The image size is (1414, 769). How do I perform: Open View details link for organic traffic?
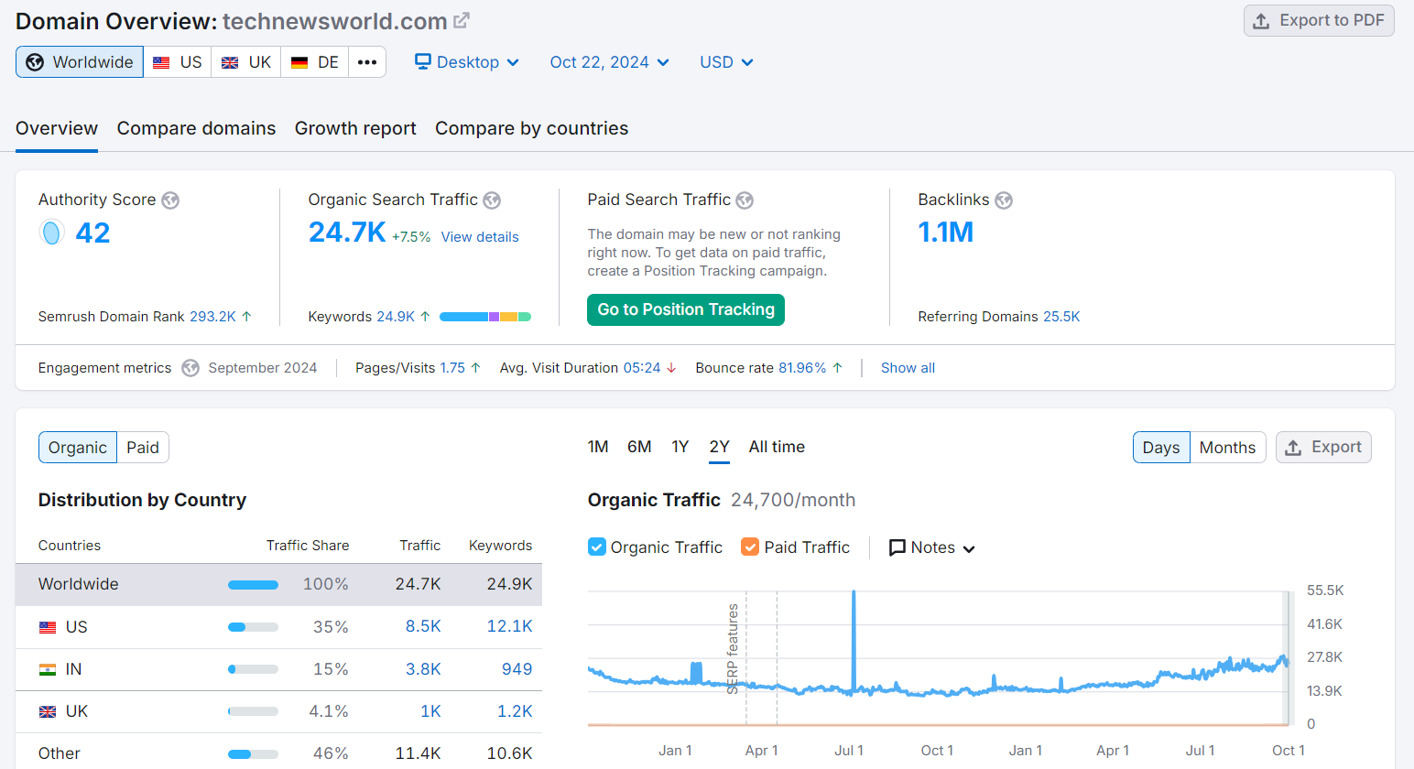click(x=480, y=237)
